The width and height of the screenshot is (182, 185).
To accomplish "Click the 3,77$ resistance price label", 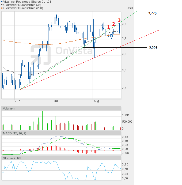I will point(152,13).
